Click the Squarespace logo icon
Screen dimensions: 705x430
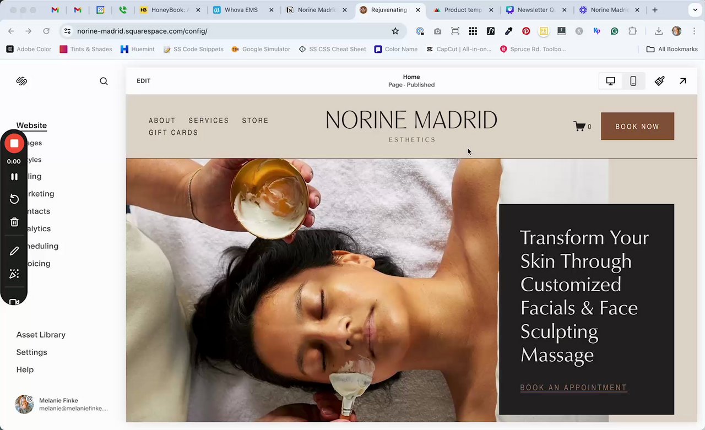21,81
